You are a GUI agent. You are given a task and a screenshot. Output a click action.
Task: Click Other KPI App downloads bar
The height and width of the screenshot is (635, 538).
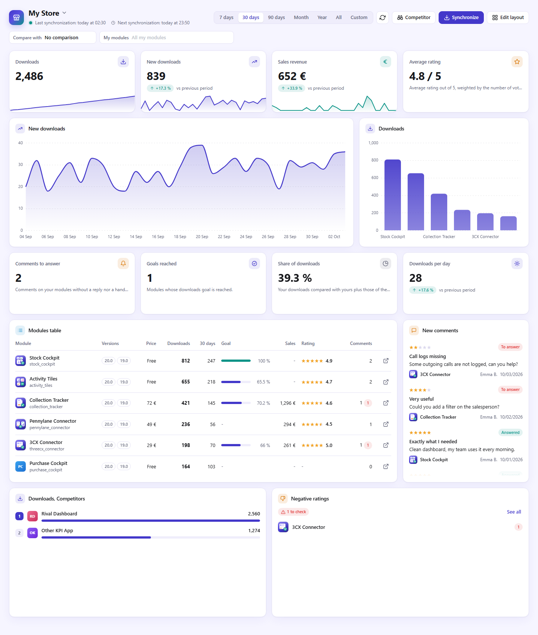[x=151, y=537]
